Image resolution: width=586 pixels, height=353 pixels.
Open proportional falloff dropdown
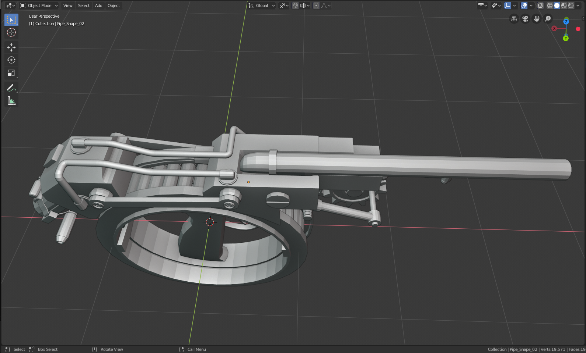tap(326, 6)
